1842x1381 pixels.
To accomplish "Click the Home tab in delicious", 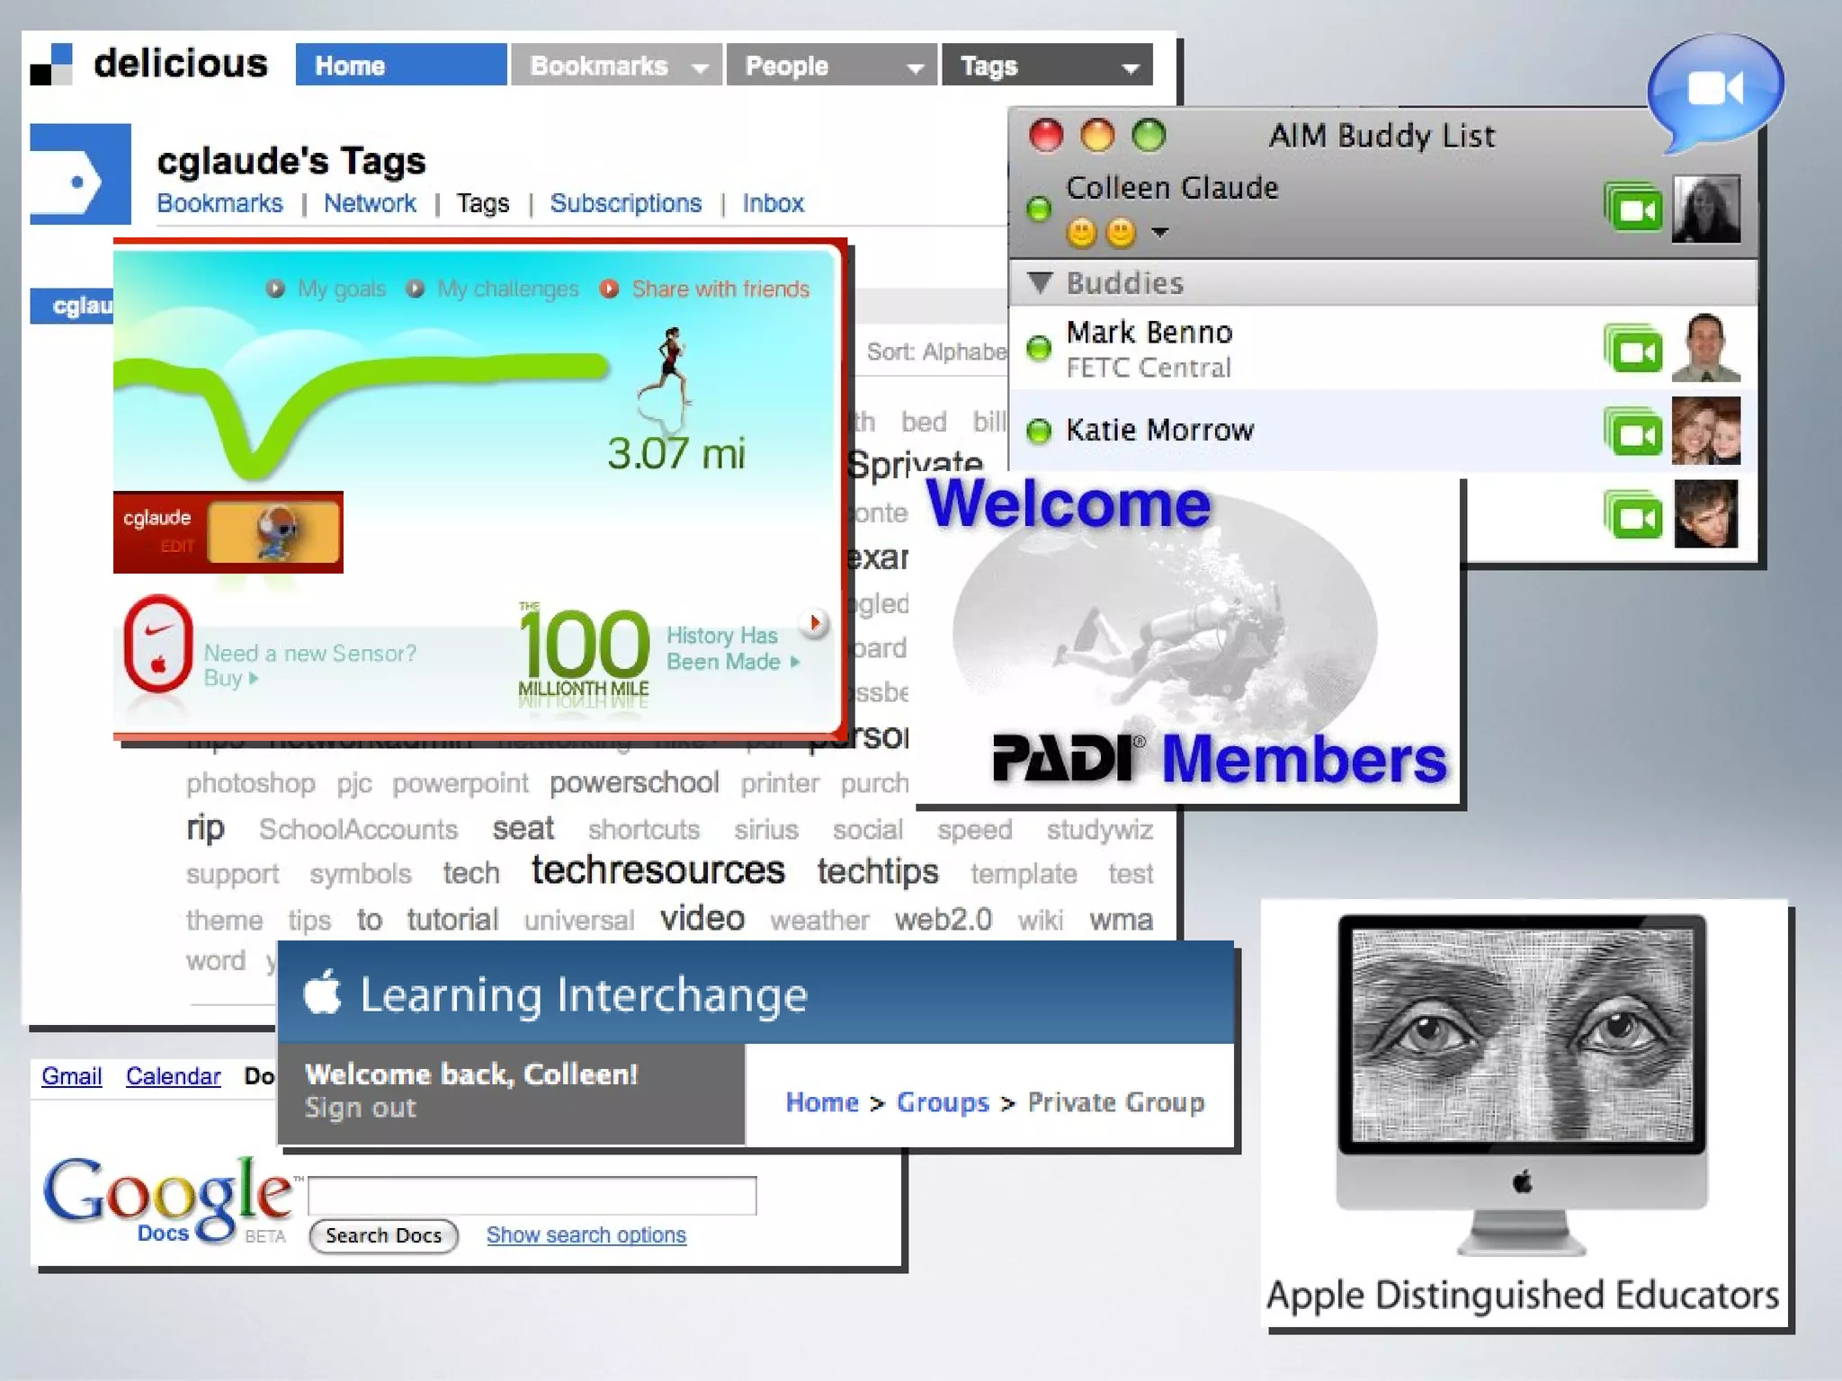I will point(400,66).
